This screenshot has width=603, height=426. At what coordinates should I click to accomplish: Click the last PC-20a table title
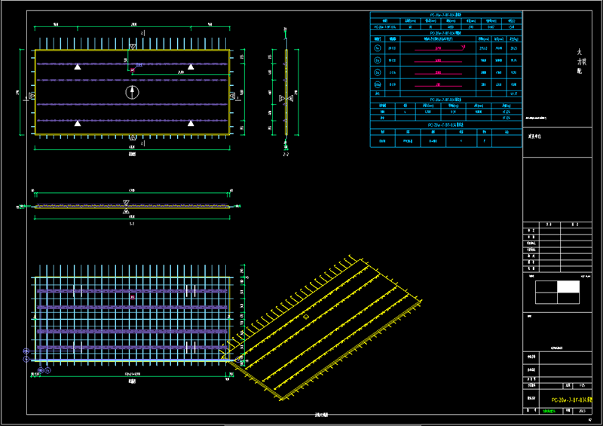click(445, 125)
